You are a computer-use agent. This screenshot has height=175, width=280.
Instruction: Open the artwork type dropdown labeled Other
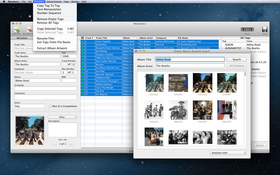point(62,117)
